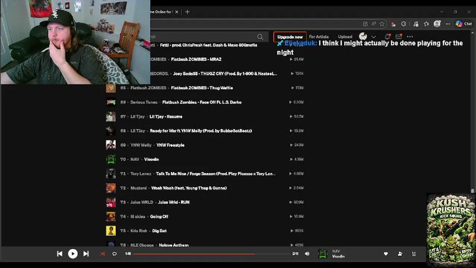Image resolution: width=476 pixels, height=268 pixels.
Task: Open the Next Up queue list
Action: 414,254
